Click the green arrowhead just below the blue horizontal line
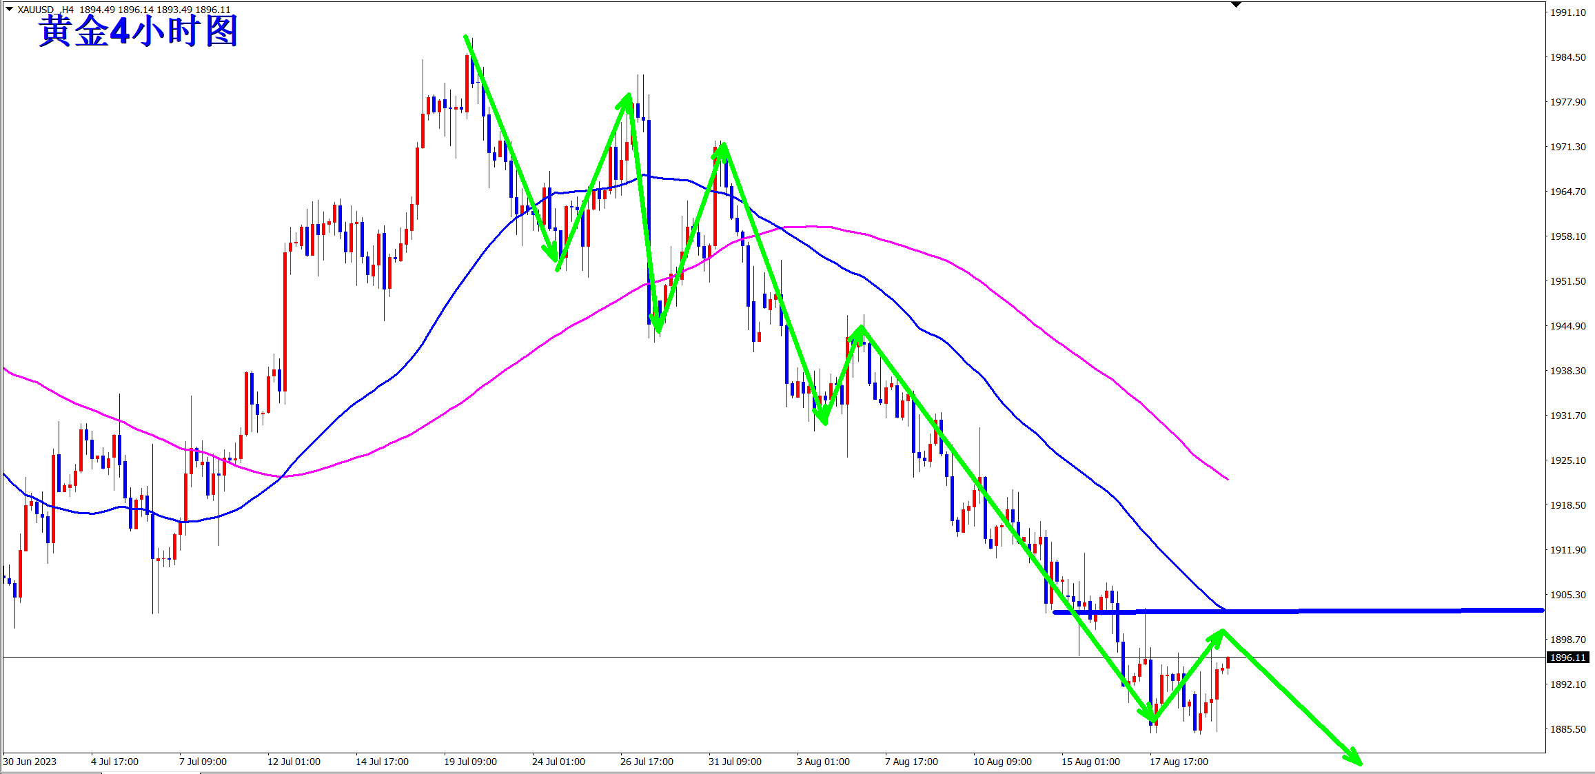1595x774 pixels. point(1218,635)
